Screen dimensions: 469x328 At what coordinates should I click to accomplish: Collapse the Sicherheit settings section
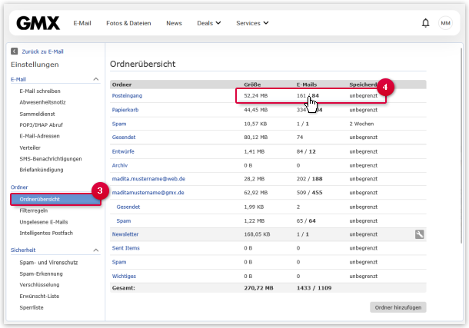(95, 250)
